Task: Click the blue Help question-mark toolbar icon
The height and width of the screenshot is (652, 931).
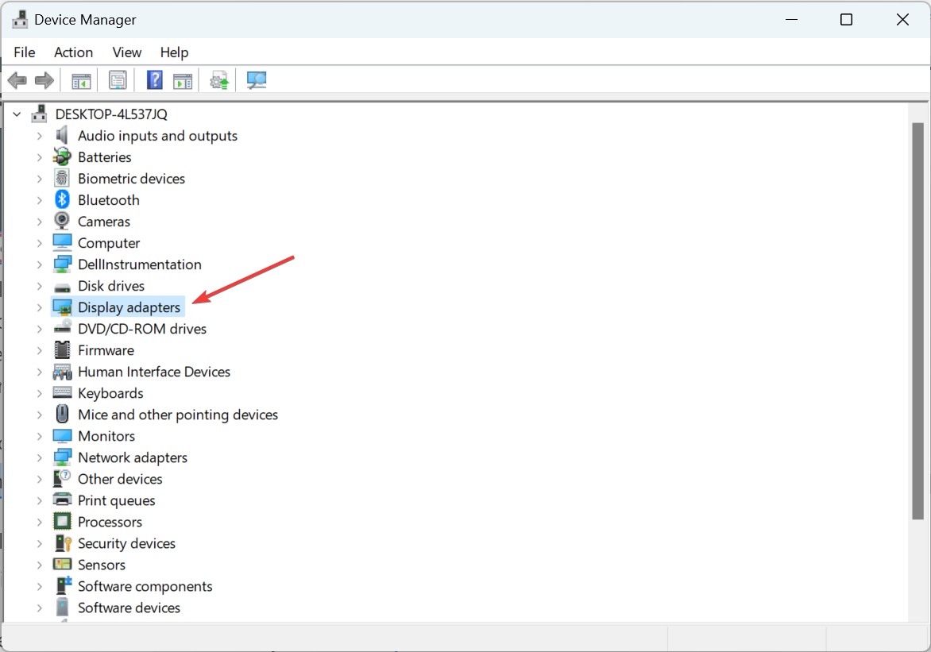Action: 155,80
